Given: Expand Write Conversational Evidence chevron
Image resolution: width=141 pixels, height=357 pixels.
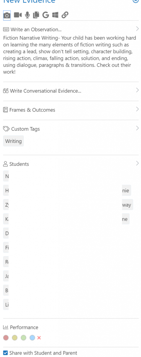Looking at the screenshot, I should [x=137, y=90].
